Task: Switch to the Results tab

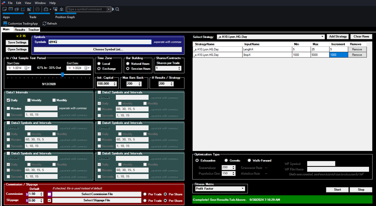Action: (19, 29)
